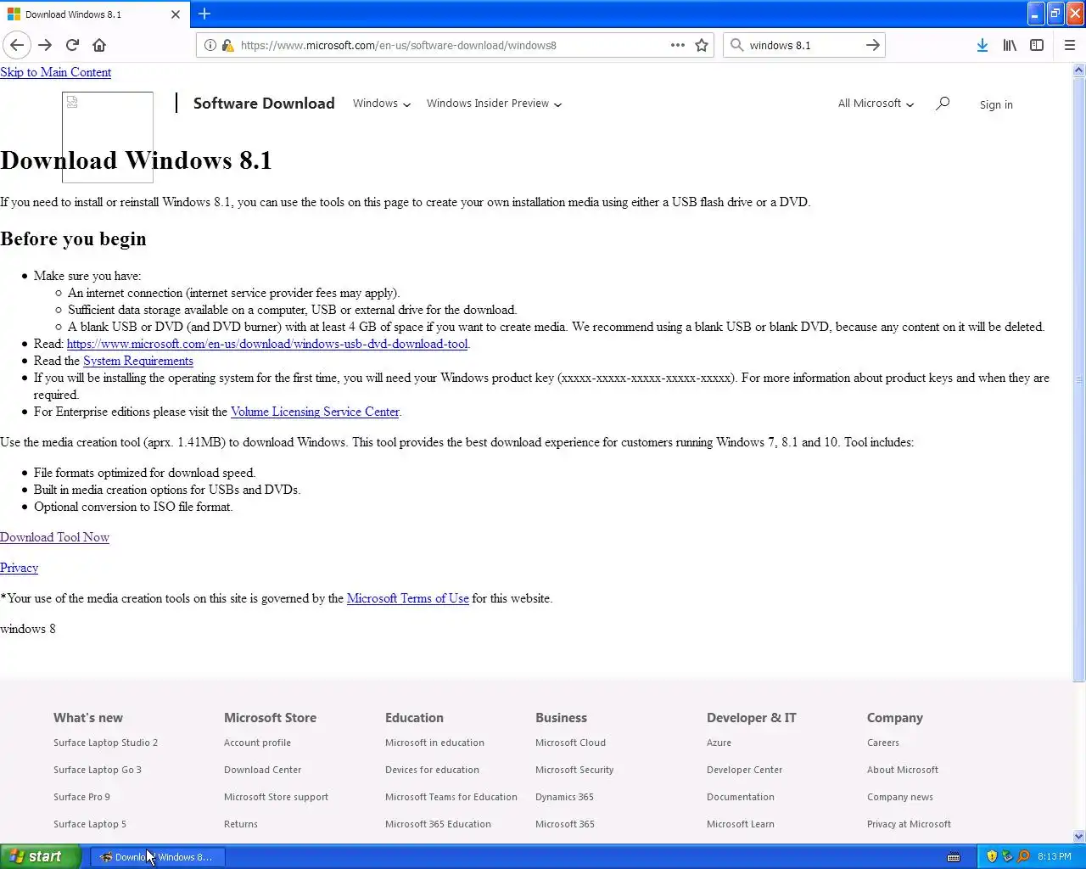Click Sign in

pos(996,104)
